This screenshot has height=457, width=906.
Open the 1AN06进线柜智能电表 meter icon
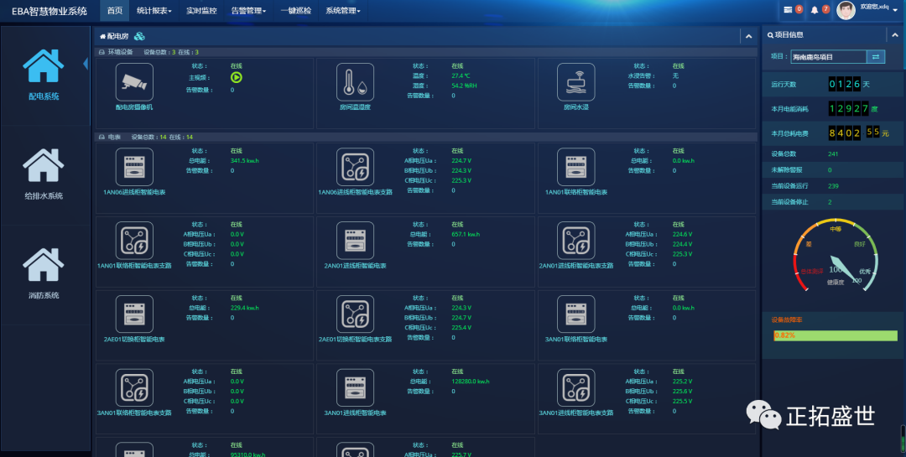point(134,166)
